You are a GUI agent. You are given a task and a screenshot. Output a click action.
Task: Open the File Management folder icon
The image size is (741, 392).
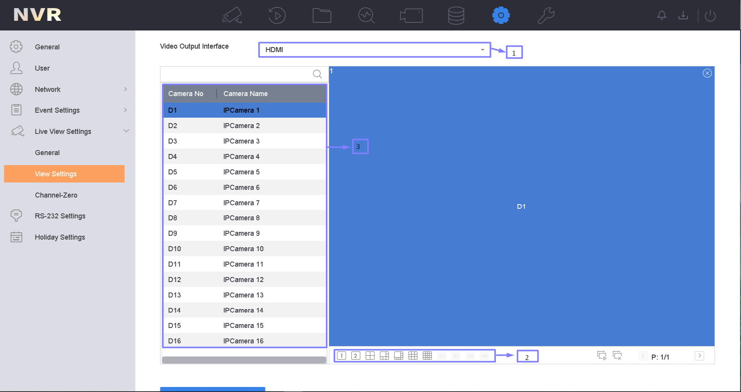coord(322,15)
